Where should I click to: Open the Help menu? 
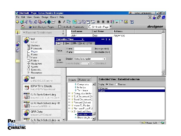[62, 17]
